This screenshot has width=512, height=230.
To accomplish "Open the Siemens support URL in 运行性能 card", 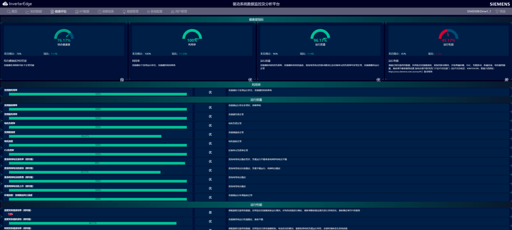I will click(404, 71).
